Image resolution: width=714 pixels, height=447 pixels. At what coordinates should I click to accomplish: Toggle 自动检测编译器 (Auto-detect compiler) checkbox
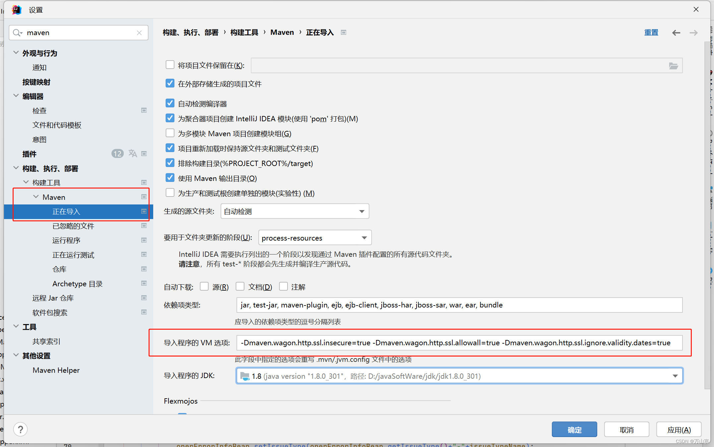coord(169,103)
